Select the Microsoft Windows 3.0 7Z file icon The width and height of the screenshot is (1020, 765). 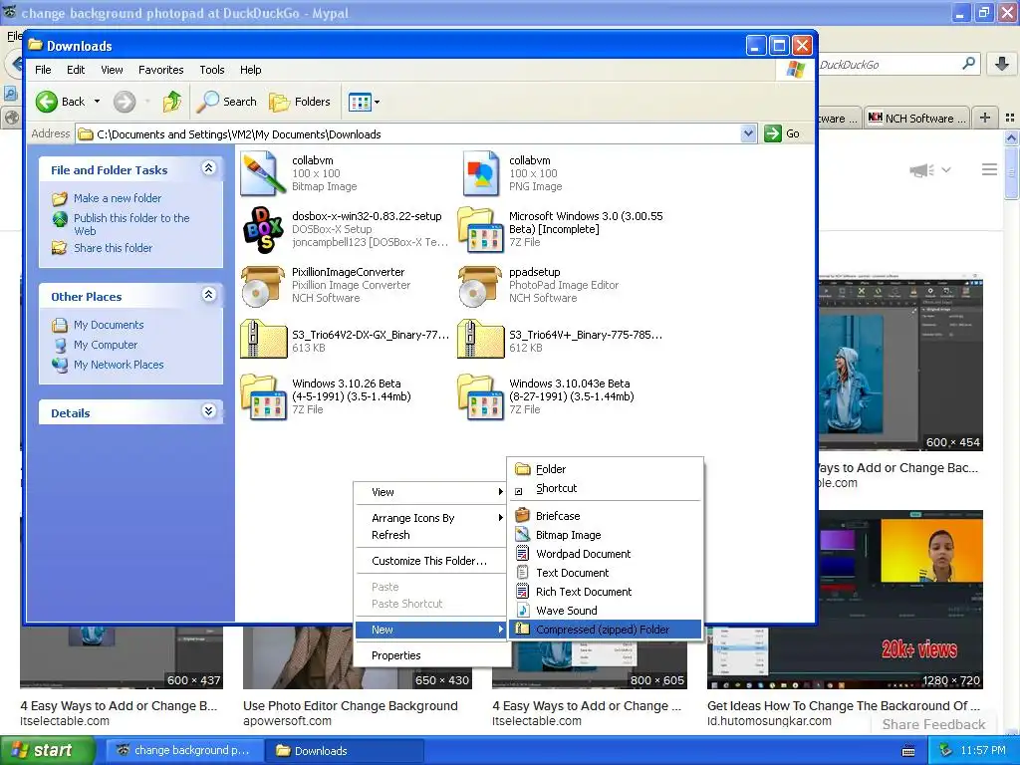click(x=480, y=230)
